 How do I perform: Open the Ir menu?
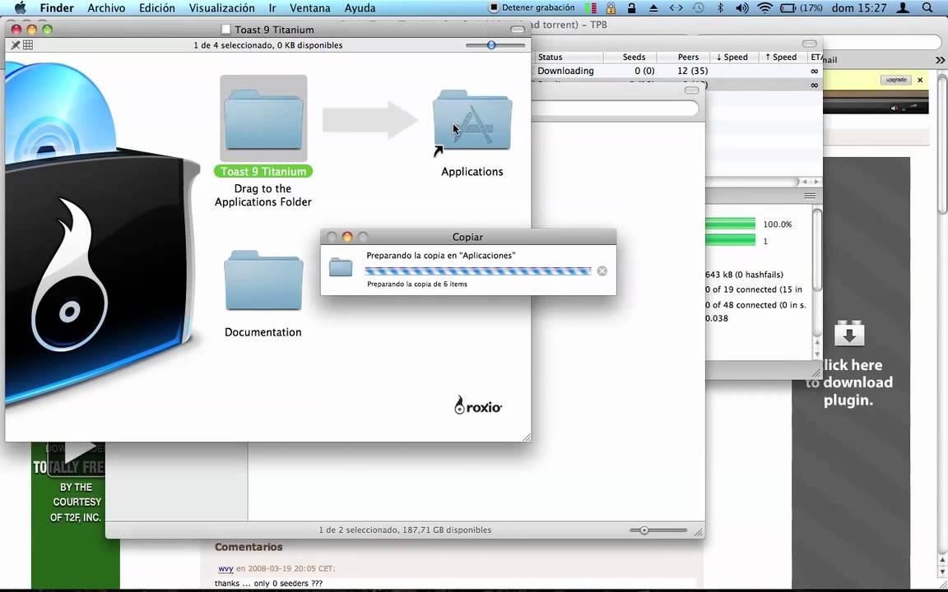[272, 8]
